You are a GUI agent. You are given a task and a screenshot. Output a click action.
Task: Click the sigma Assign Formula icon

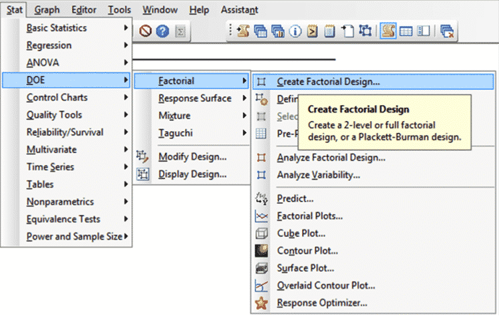tap(180, 31)
